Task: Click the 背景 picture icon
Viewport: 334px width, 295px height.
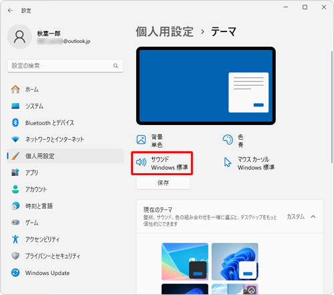Action: coord(141,140)
